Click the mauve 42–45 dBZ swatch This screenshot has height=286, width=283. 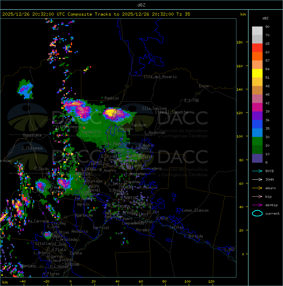257,99
